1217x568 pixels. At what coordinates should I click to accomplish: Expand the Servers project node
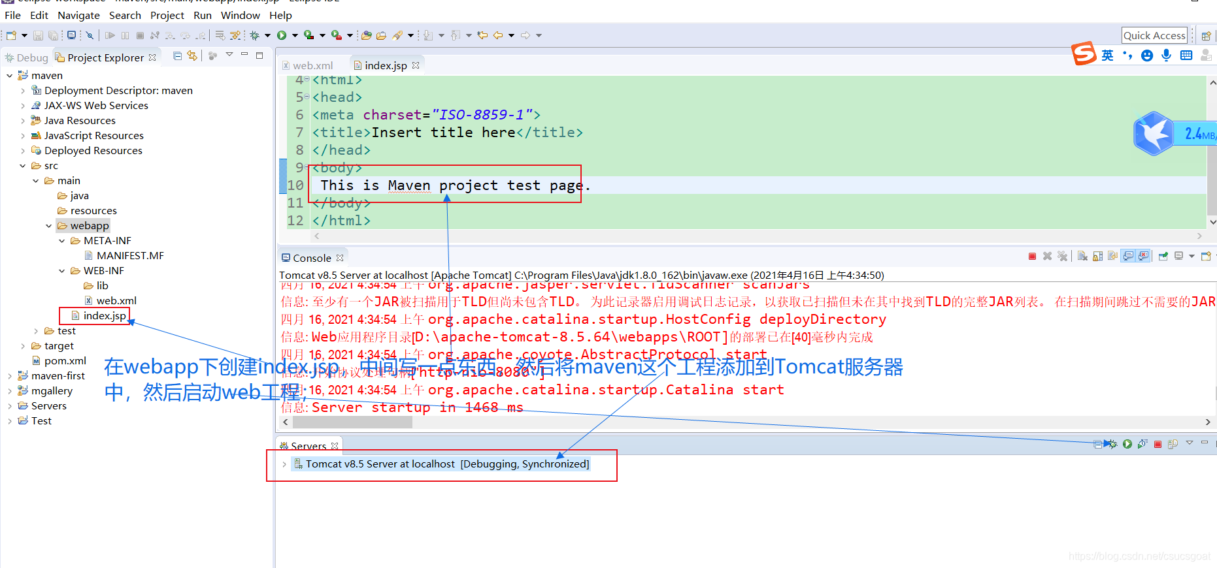point(10,406)
